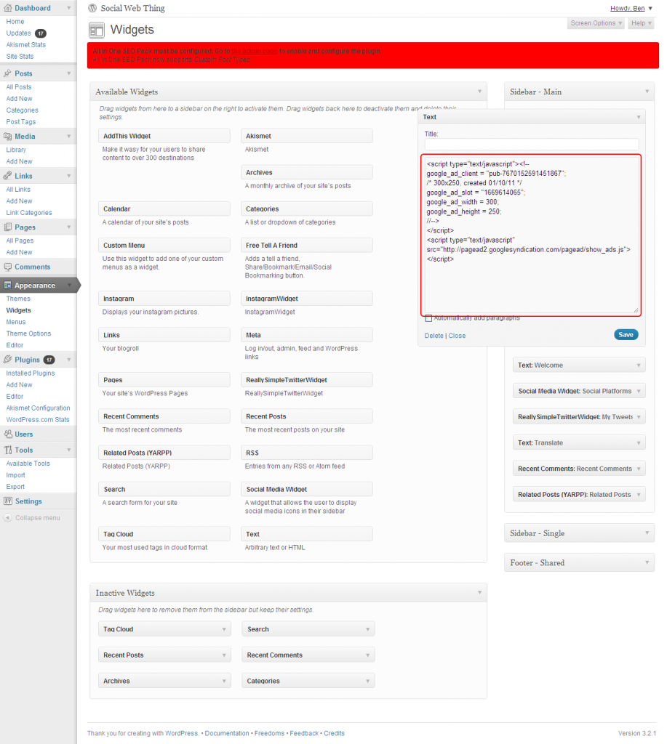Save the Text widget

(626, 335)
